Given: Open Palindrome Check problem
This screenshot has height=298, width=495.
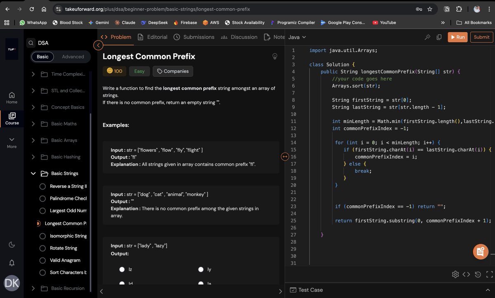Looking at the screenshot, I should [x=63, y=199].
